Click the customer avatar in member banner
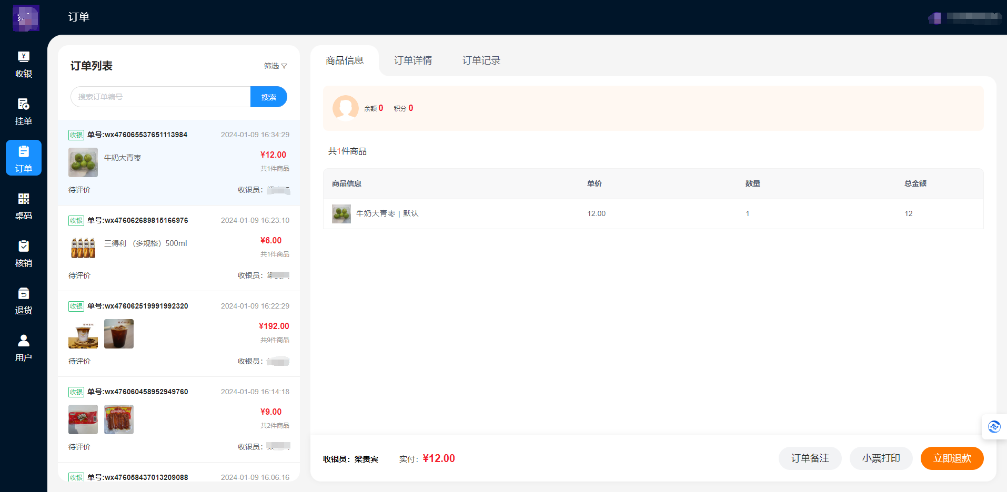The image size is (1007, 492). (x=345, y=108)
